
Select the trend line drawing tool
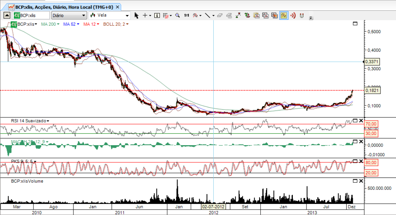[207, 15]
